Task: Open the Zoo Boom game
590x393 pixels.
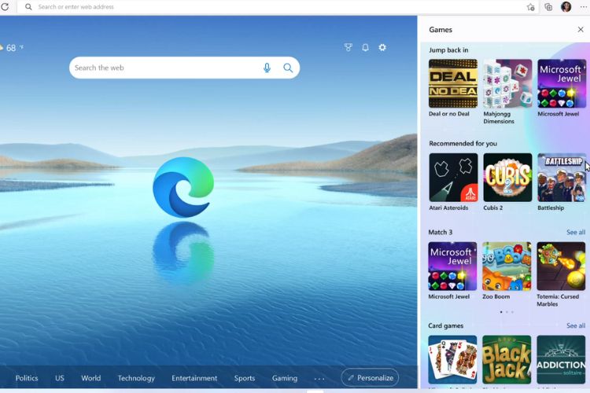Action: [507, 266]
